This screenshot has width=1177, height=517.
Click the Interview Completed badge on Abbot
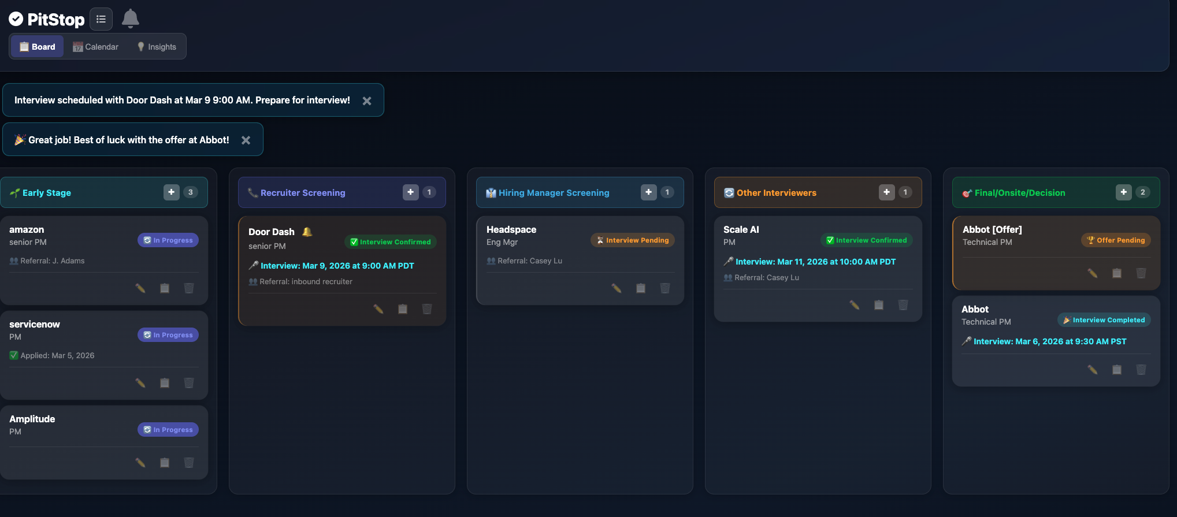tap(1104, 320)
